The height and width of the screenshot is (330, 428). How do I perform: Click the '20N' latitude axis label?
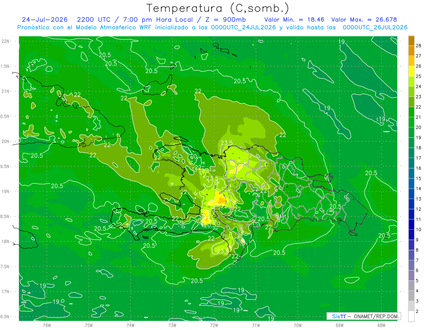click(5, 141)
